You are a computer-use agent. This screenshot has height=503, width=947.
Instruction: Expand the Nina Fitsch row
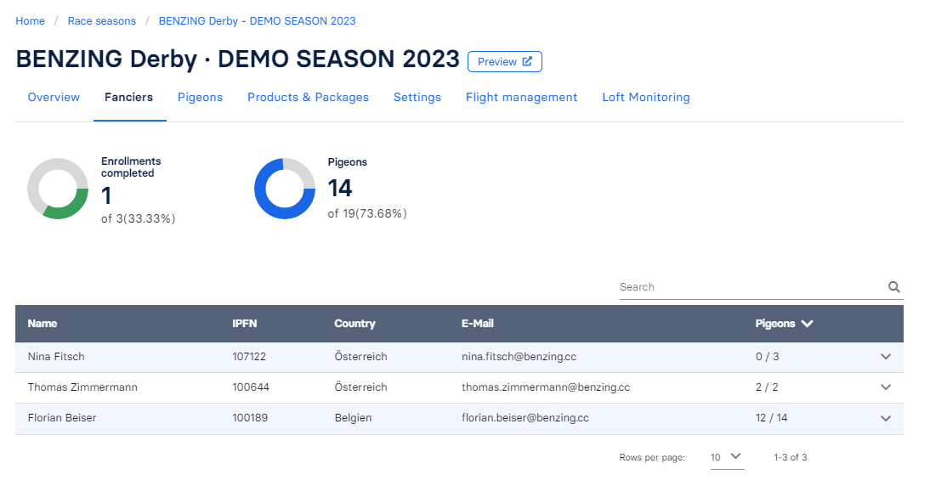tap(886, 356)
